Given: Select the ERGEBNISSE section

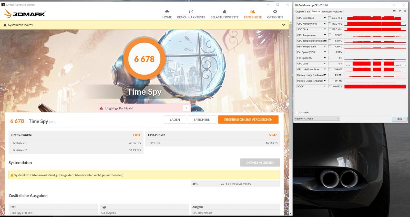Looking at the screenshot, I should pyautogui.click(x=253, y=14).
